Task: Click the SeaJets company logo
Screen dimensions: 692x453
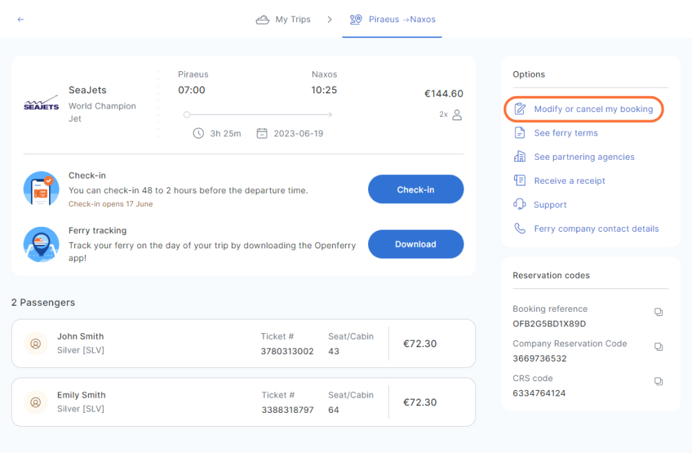Action: (x=41, y=104)
